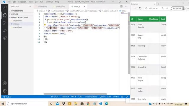189x106 pixels.
Task: Open the Edit menu
Action: click(x=14, y=2)
